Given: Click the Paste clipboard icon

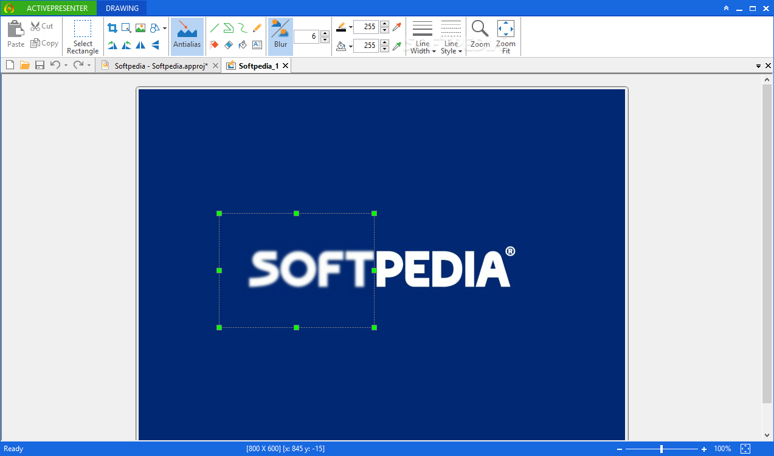Looking at the screenshot, I should pos(16,29).
